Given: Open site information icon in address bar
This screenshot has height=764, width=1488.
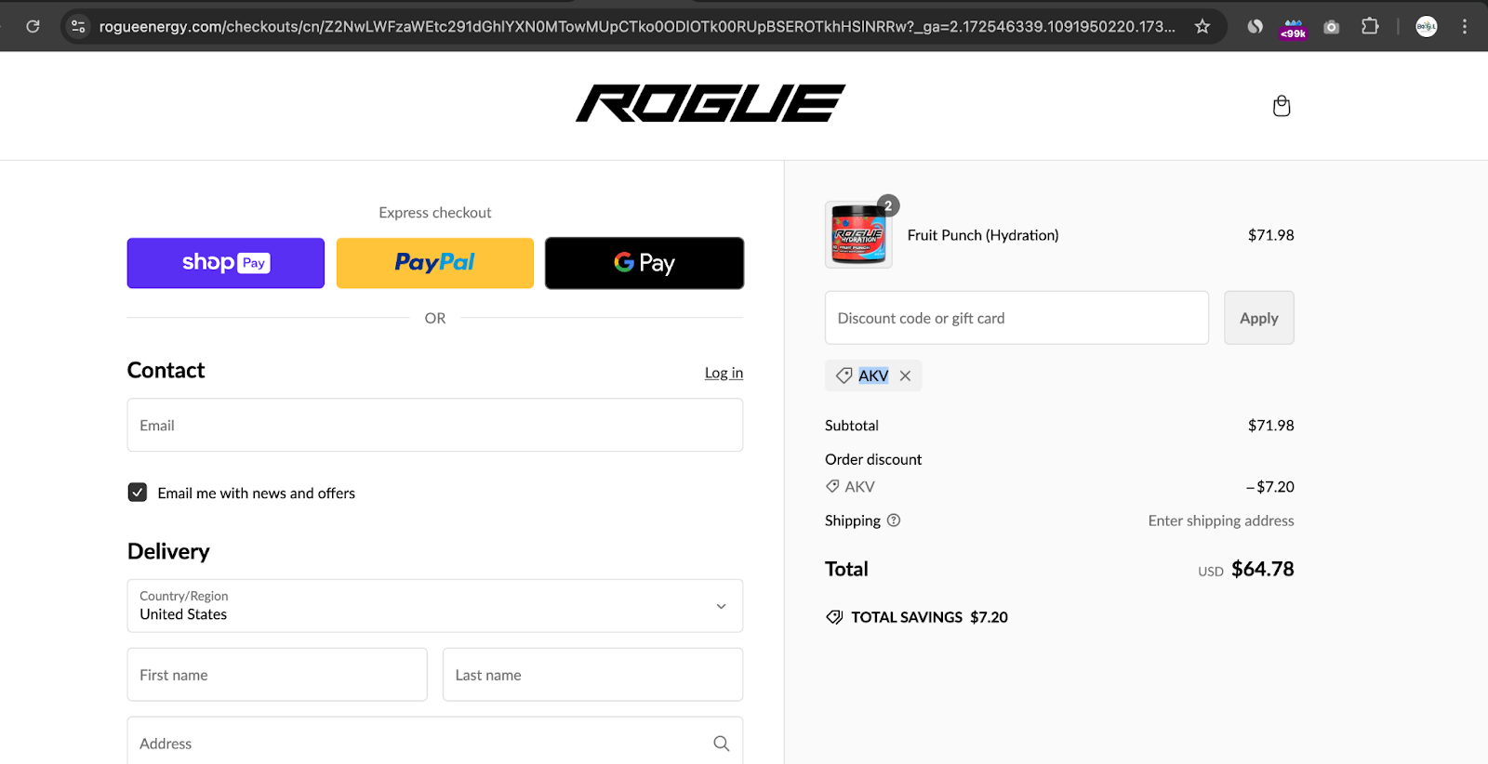Looking at the screenshot, I should 79,26.
